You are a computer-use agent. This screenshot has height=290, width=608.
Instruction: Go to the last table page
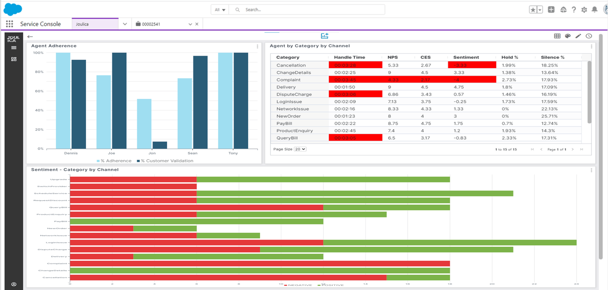click(582, 150)
